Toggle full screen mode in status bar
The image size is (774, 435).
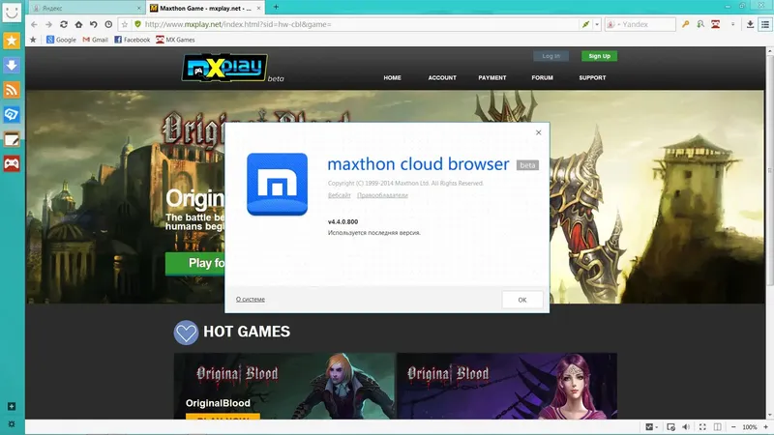click(x=702, y=427)
